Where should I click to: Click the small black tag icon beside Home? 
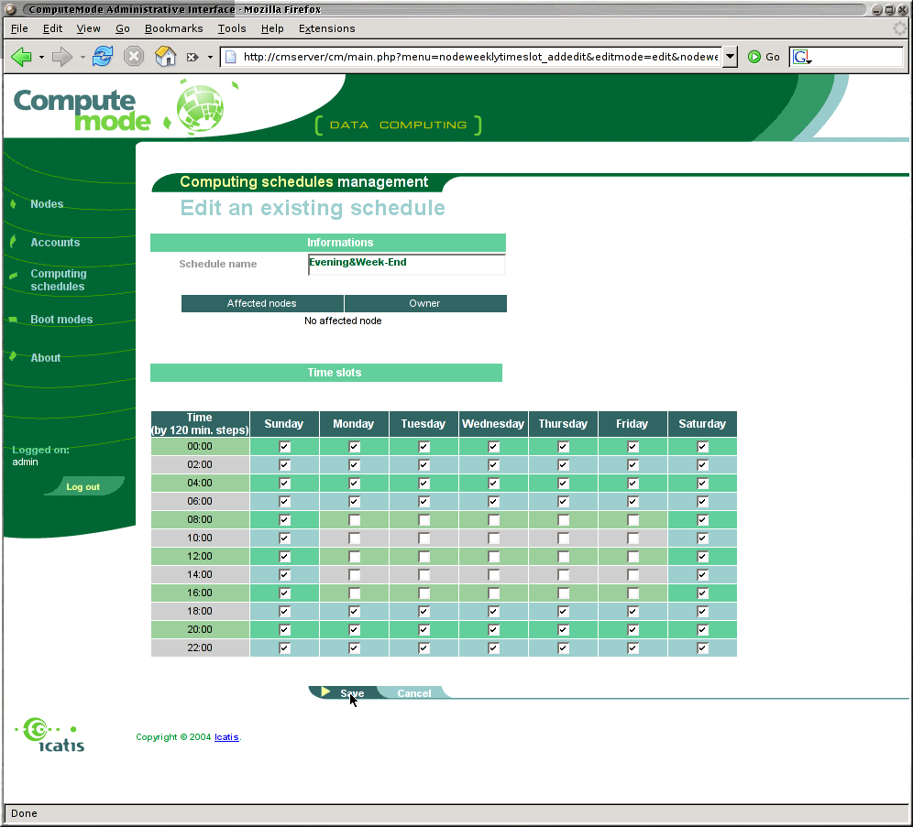coord(192,57)
